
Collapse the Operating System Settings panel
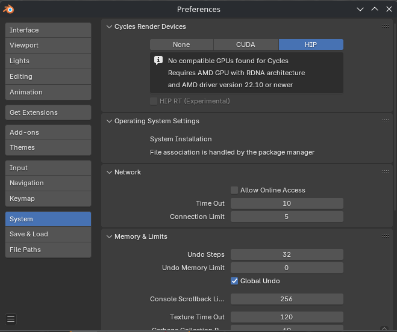point(109,121)
